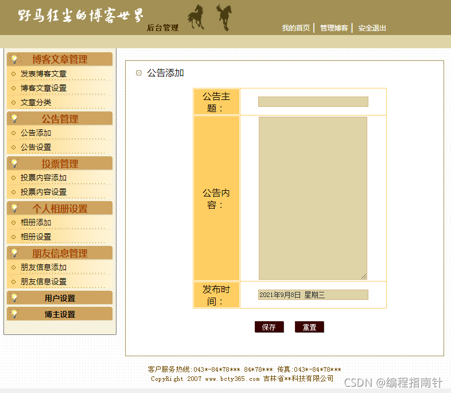Click the right rearing horse logo
Image resolution: width=451 pixels, height=393 pixels.
pyautogui.click(x=224, y=17)
